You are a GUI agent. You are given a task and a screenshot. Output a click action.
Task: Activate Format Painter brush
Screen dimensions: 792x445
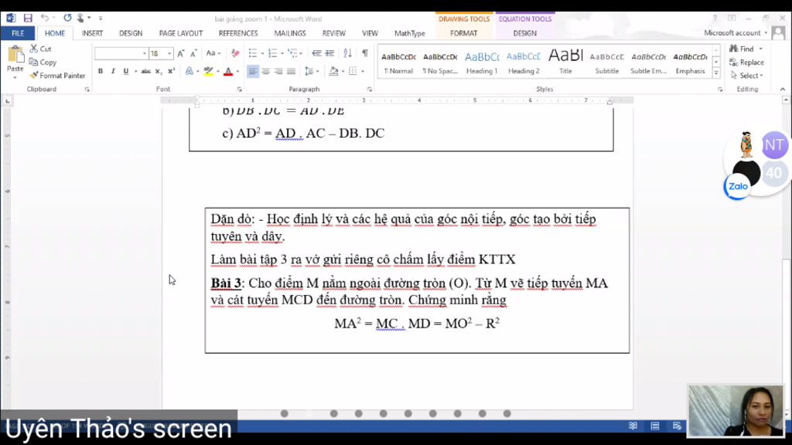[57, 76]
